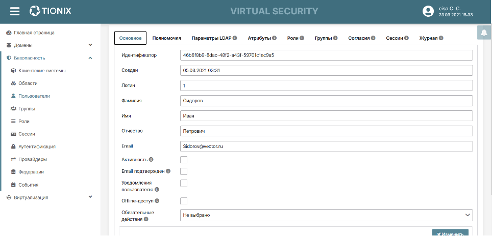Click the Изменить button
This screenshot has height=236, width=492.
450,233
